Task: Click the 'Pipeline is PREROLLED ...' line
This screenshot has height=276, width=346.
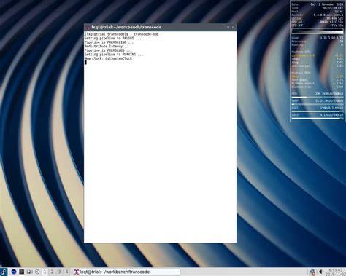Action: [x=108, y=50]
